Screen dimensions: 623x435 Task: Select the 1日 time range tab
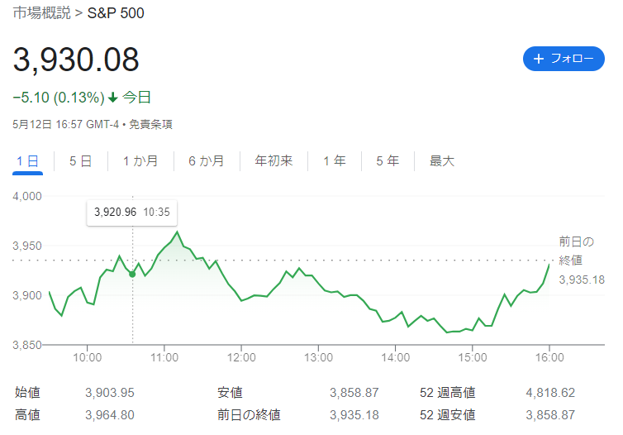point(28,161)
